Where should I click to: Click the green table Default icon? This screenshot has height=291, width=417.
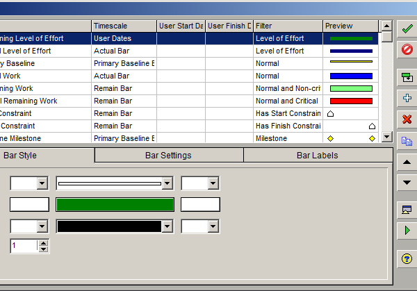coord(407,77)
